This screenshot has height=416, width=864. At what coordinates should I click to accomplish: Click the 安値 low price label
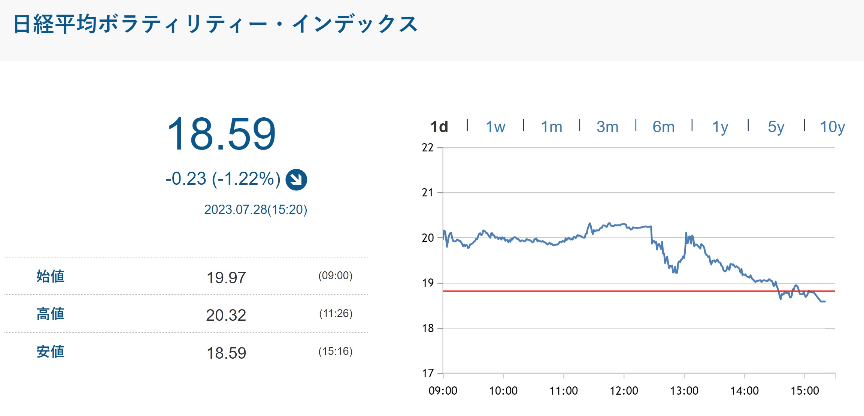(x=51, y=352)
